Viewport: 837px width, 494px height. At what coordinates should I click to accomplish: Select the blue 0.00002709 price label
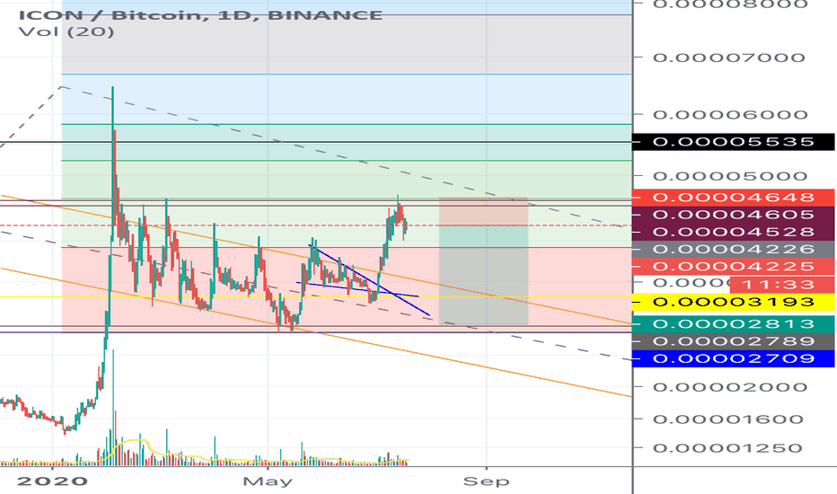(733, 358)
